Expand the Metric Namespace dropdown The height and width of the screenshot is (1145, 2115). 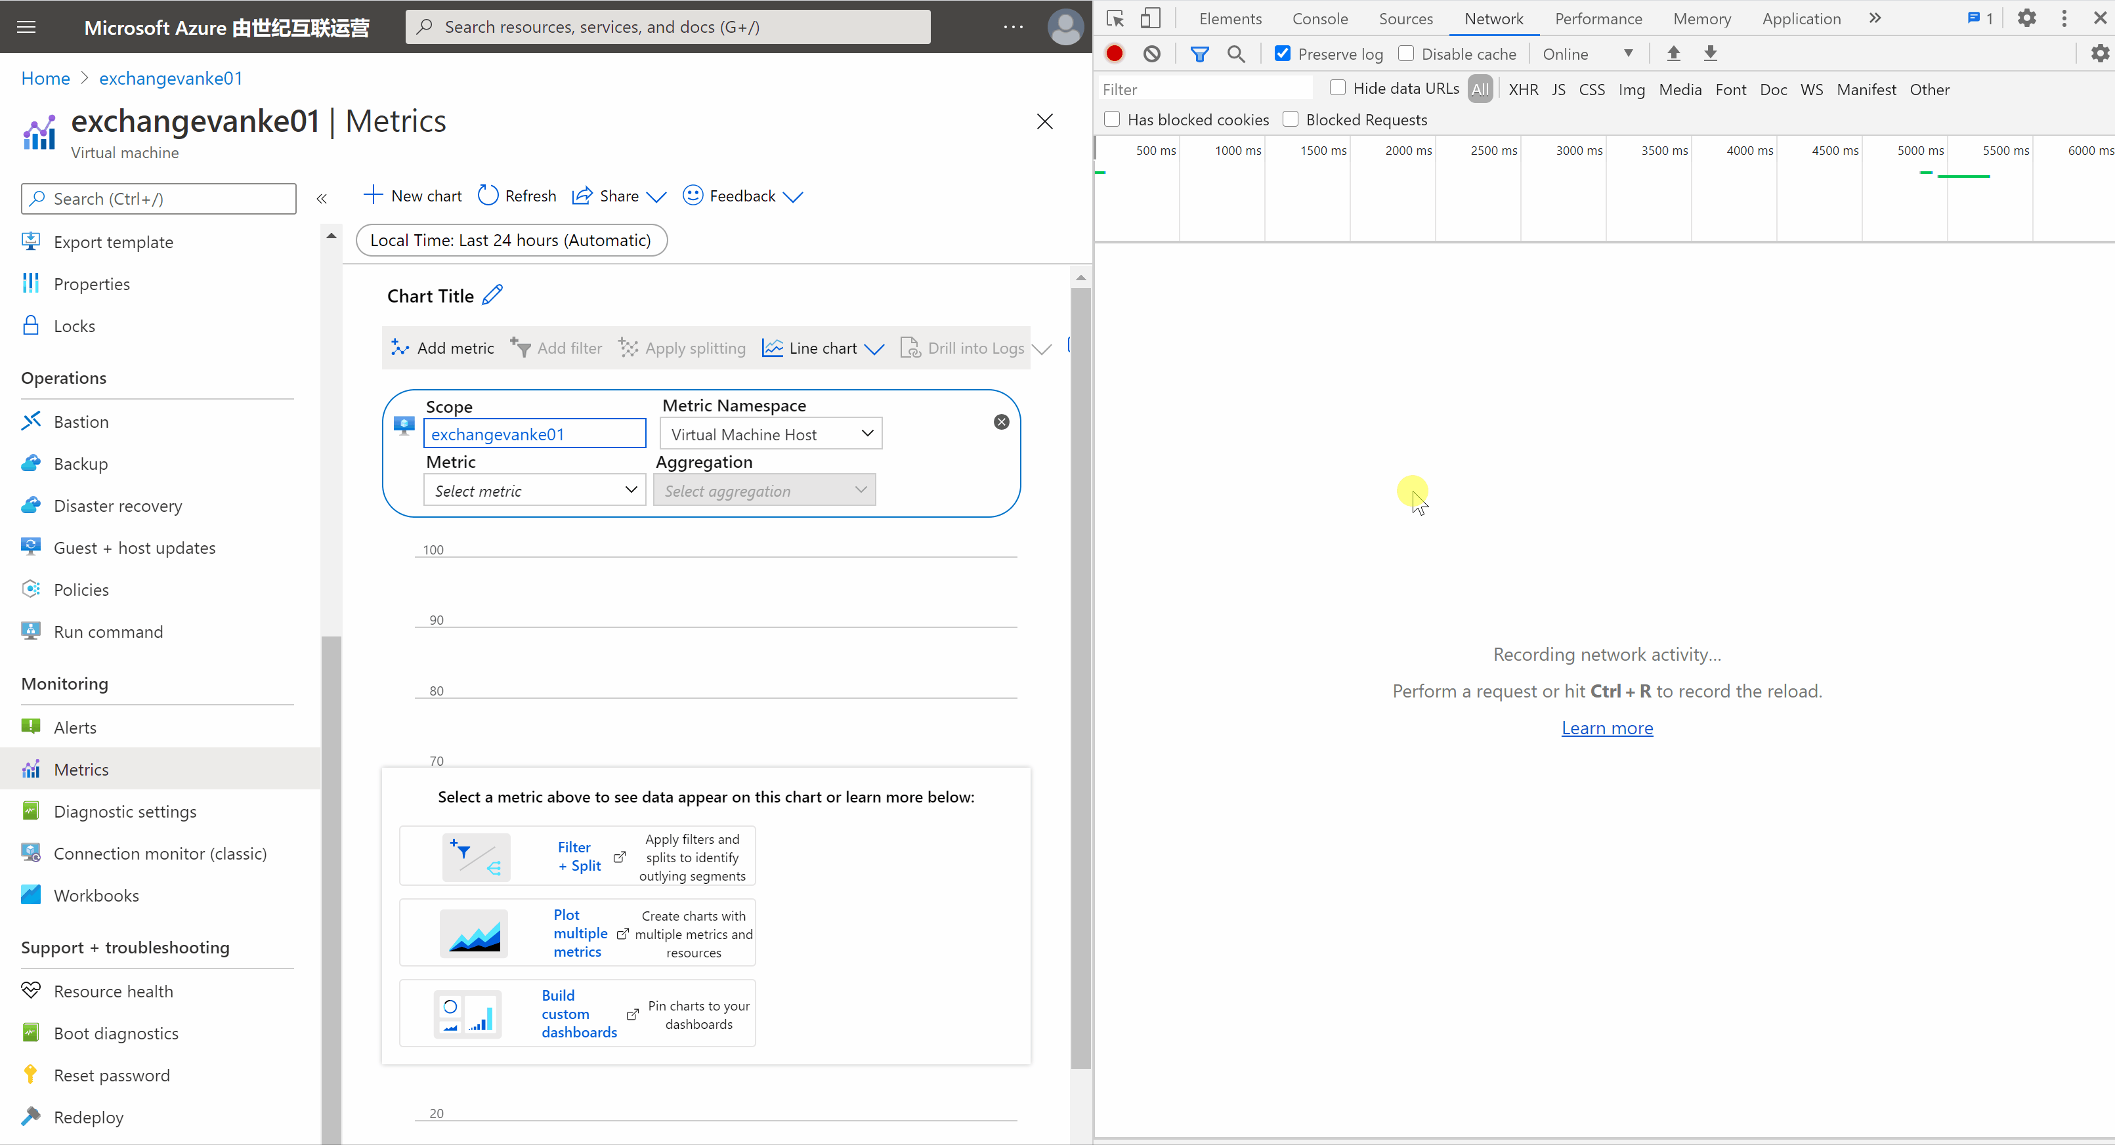point(770,434)
